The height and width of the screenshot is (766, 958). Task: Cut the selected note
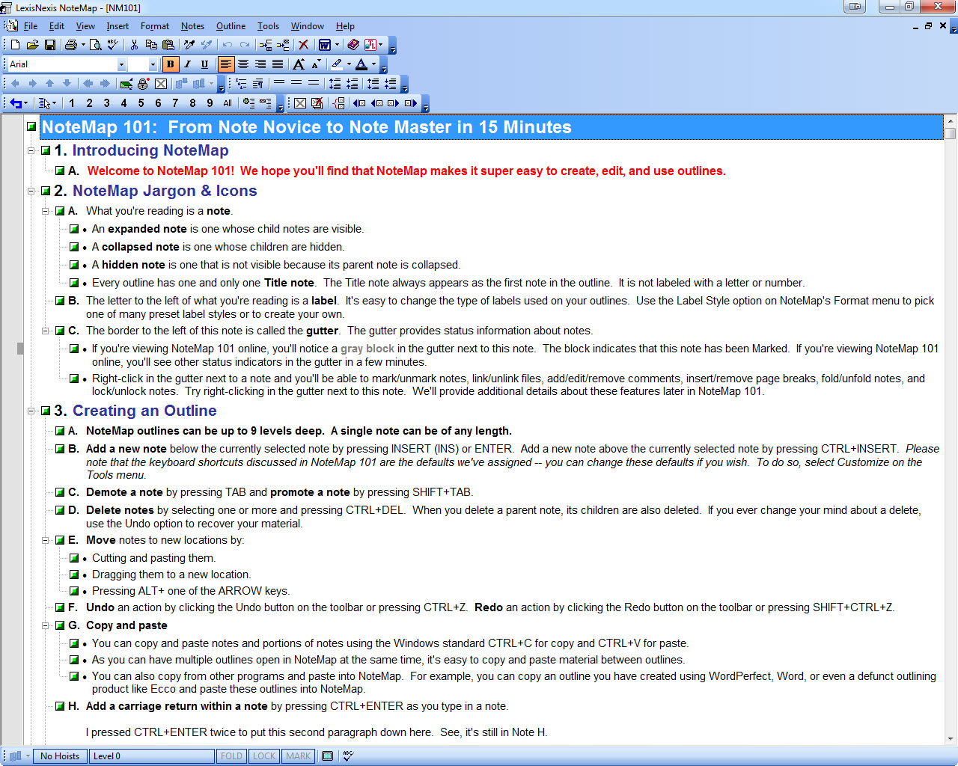134,45
